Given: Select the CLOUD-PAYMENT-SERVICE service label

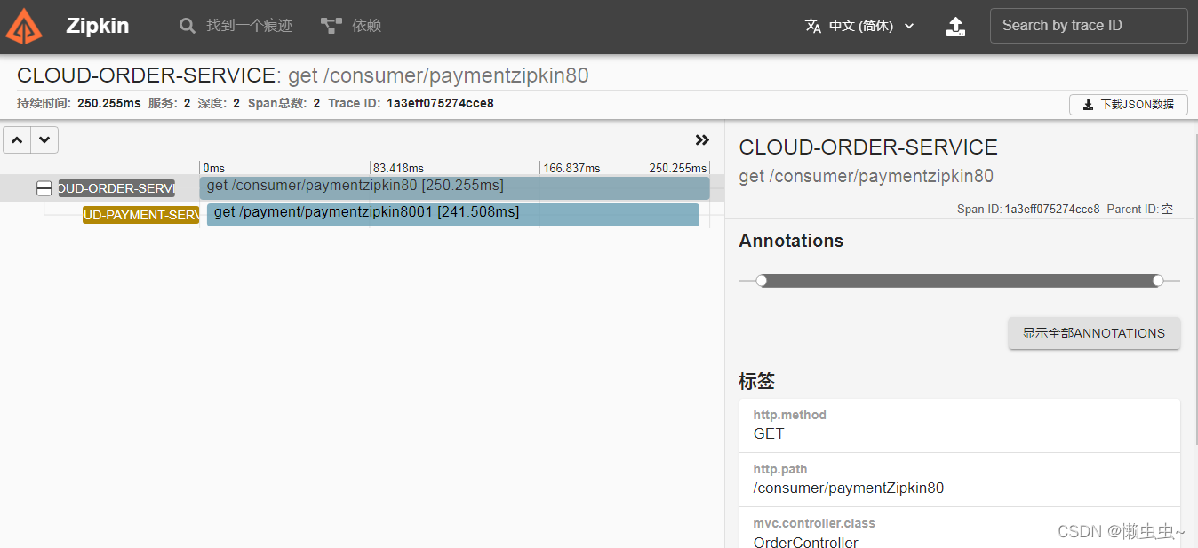Looking at the screenshot, I should [x=140, y=215].
